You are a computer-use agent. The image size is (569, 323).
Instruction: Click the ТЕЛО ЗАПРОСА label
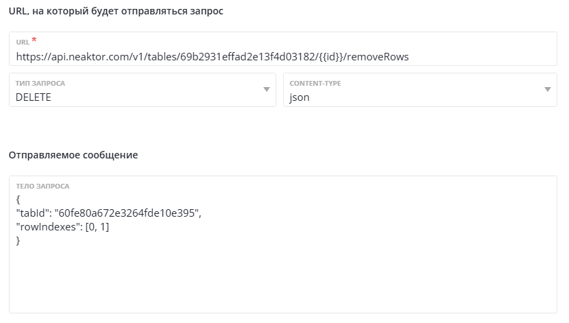pos(43,186)
